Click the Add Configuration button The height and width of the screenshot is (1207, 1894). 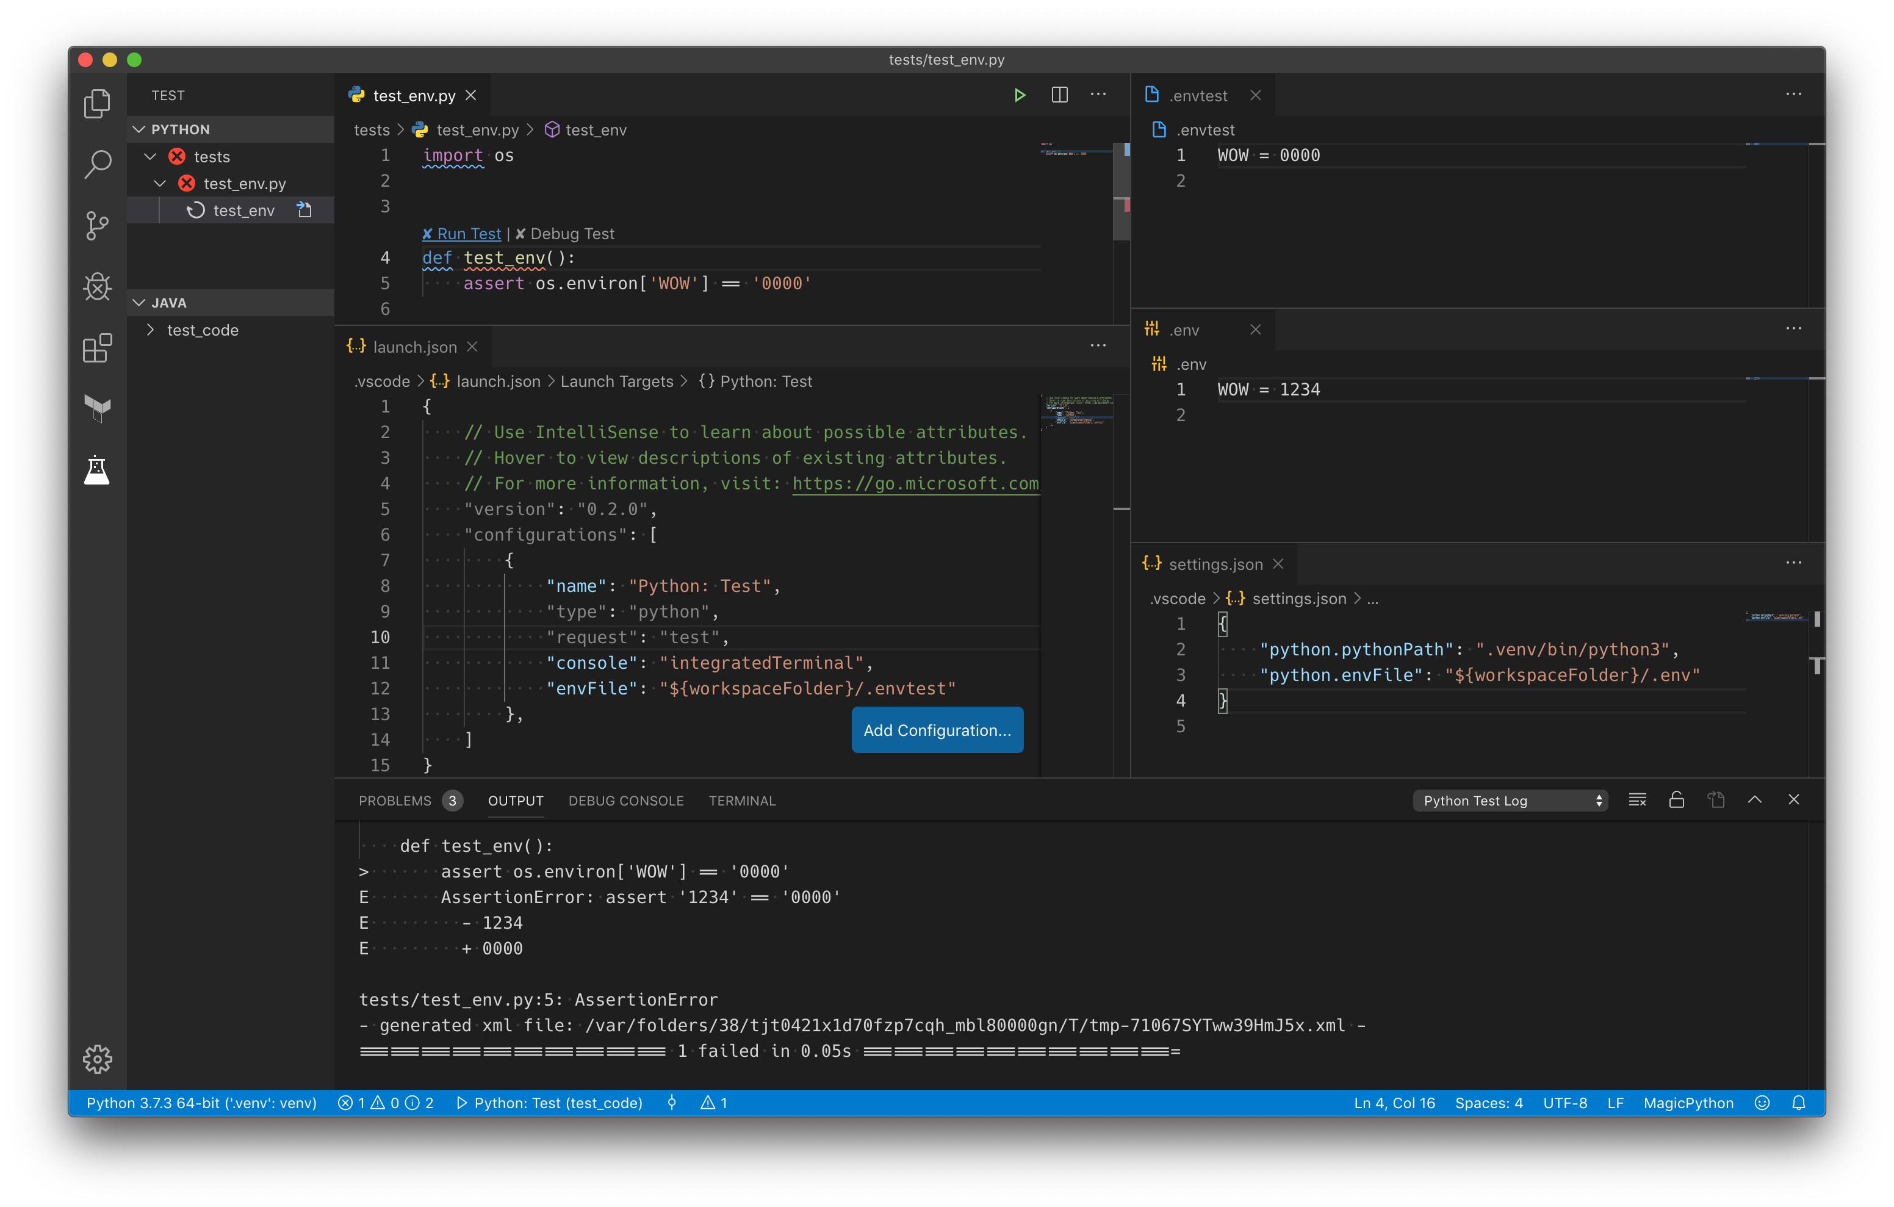937,730
